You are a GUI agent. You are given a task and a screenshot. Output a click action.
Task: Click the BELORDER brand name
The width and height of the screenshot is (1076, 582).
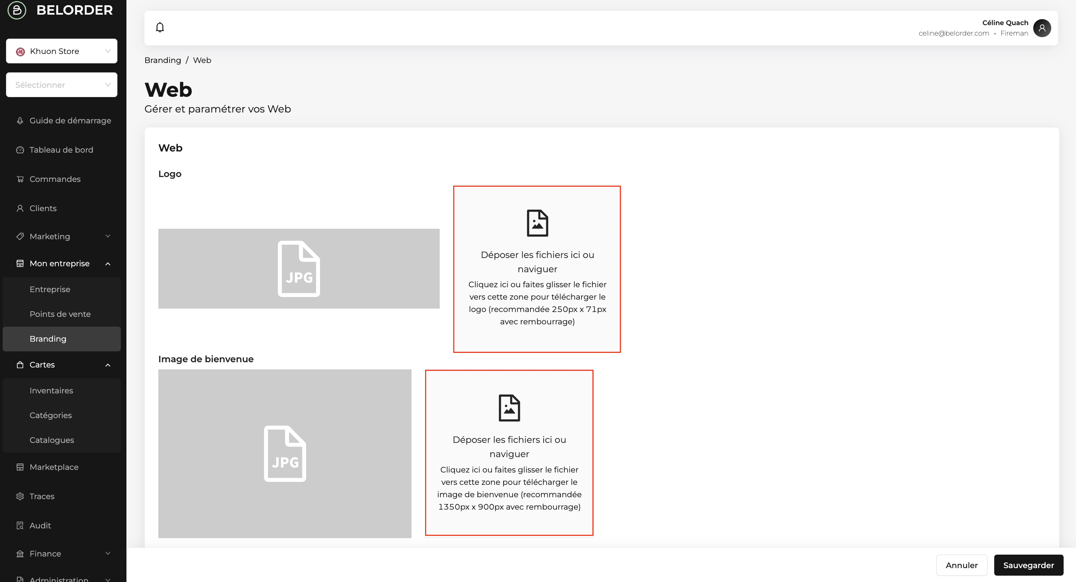[75, 10]
